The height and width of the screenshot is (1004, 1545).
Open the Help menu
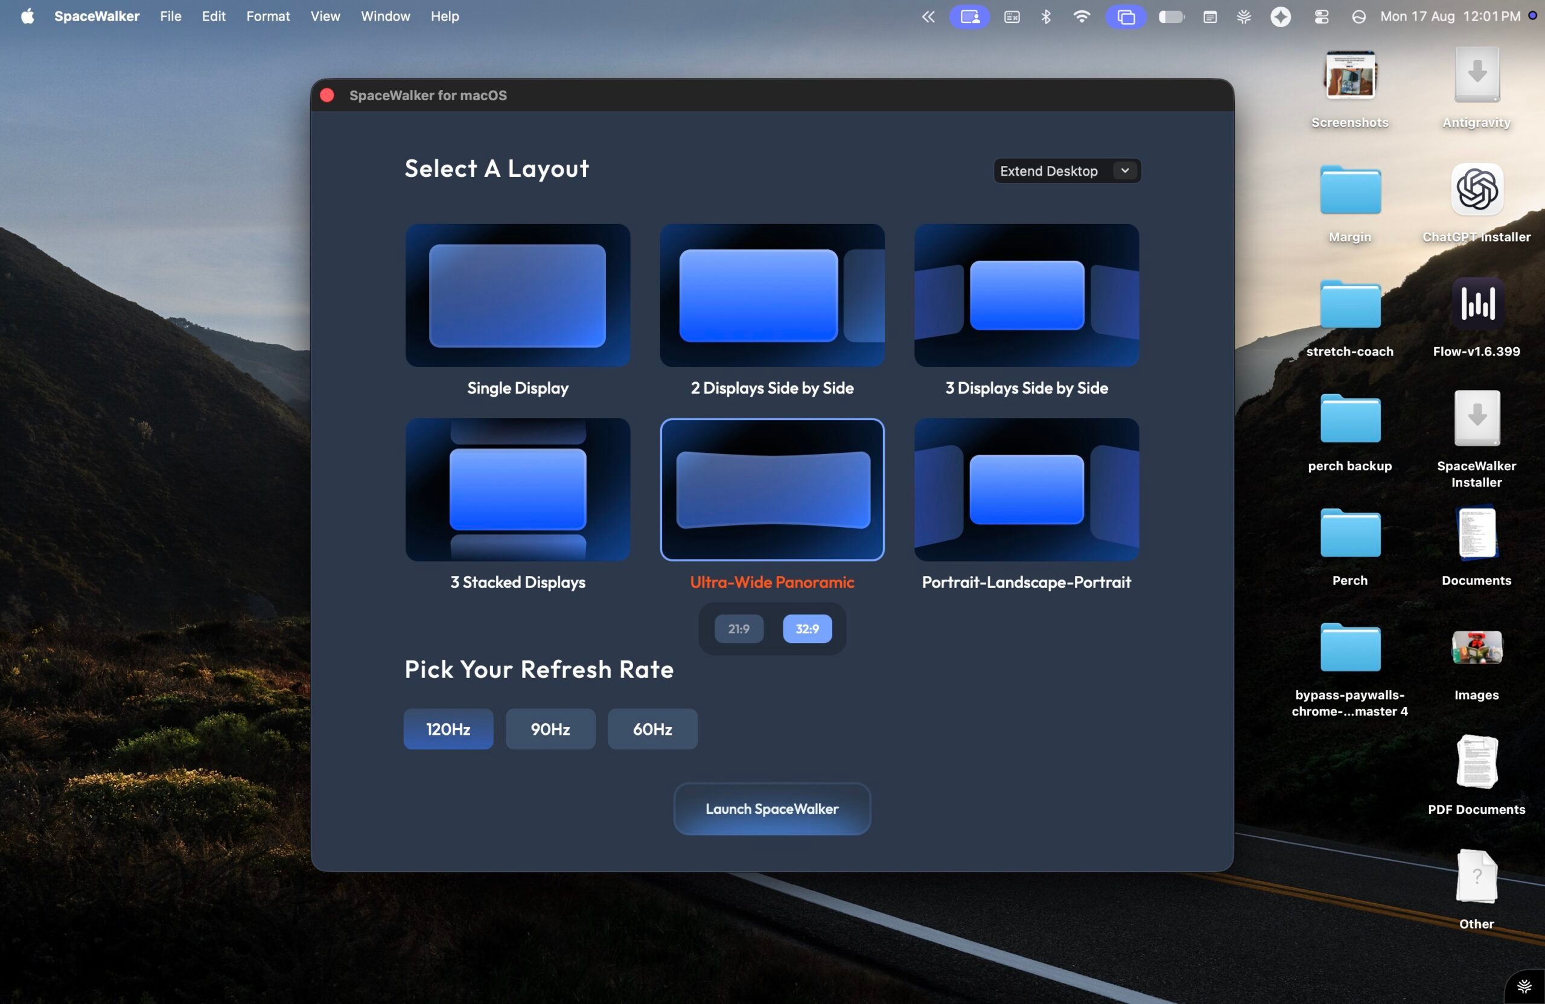[x=445, y=16]
